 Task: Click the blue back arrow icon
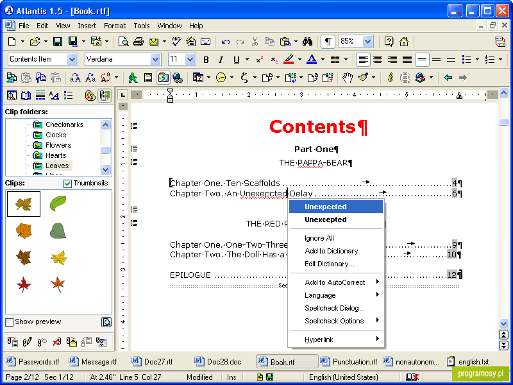(448, 78)
